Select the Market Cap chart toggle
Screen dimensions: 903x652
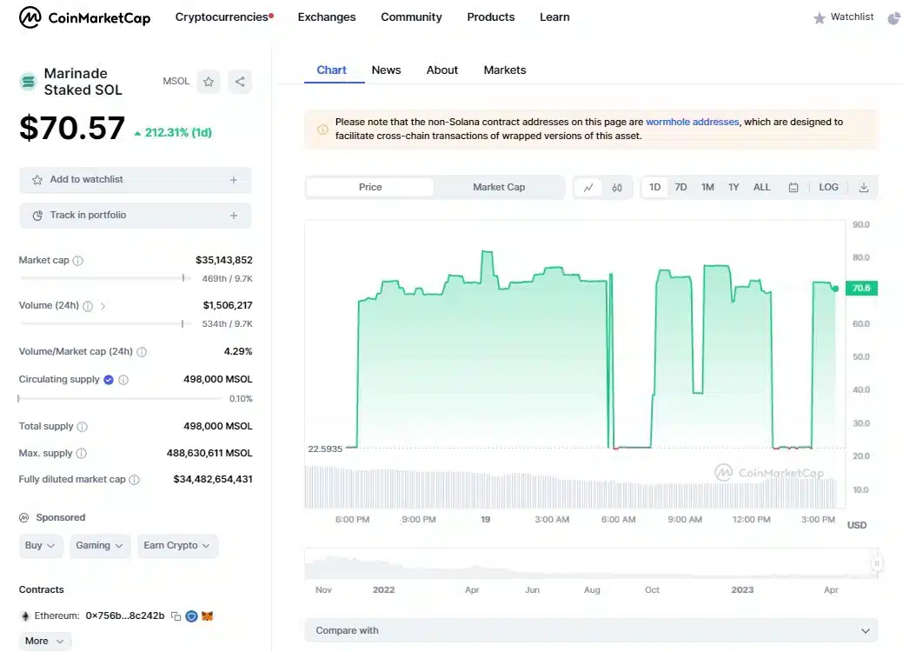pyautogui.click(x=499, y=187)
